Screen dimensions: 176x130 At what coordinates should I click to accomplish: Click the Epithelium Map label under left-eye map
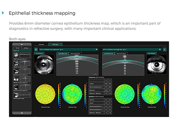152,107
